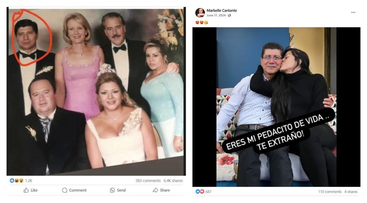View the 4 shares list
The width and height of the screenshot is (367, 203).
coord(351,192)
